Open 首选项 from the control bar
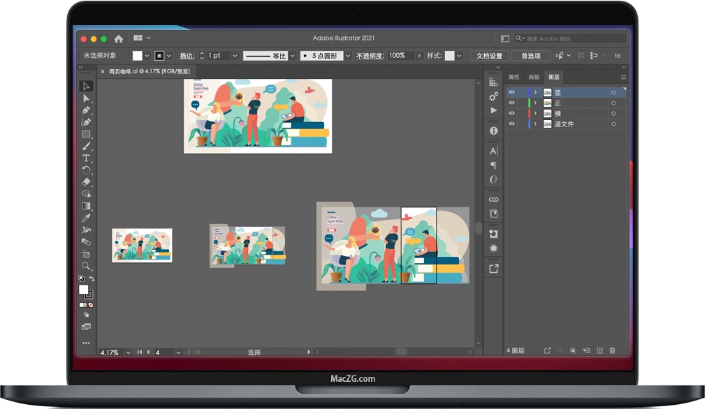 [x=530, y=55]
